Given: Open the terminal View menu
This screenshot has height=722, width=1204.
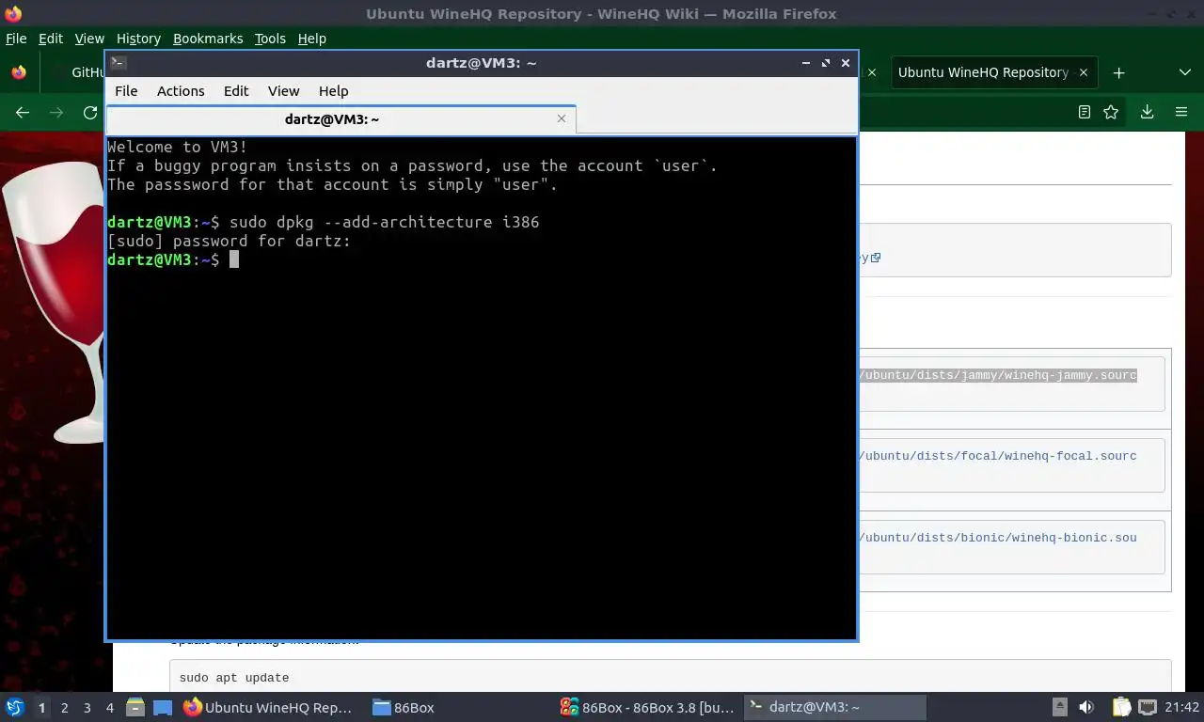Looking at the screenshot, I should click(283, 91).
